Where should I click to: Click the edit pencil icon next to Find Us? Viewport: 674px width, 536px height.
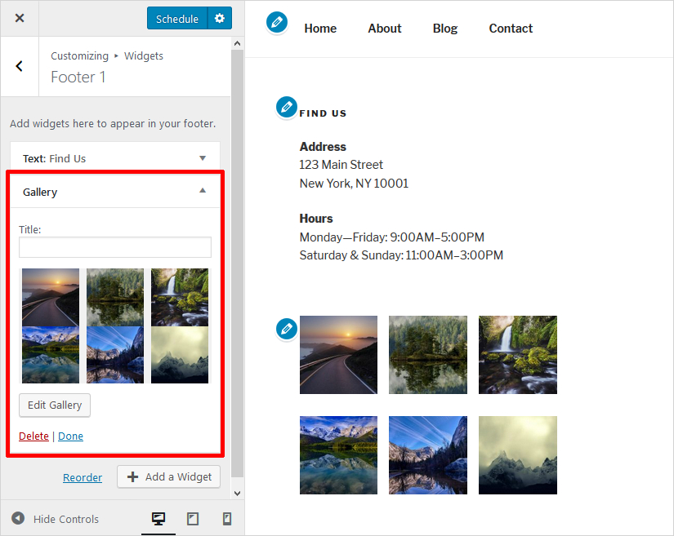(286, 106)
